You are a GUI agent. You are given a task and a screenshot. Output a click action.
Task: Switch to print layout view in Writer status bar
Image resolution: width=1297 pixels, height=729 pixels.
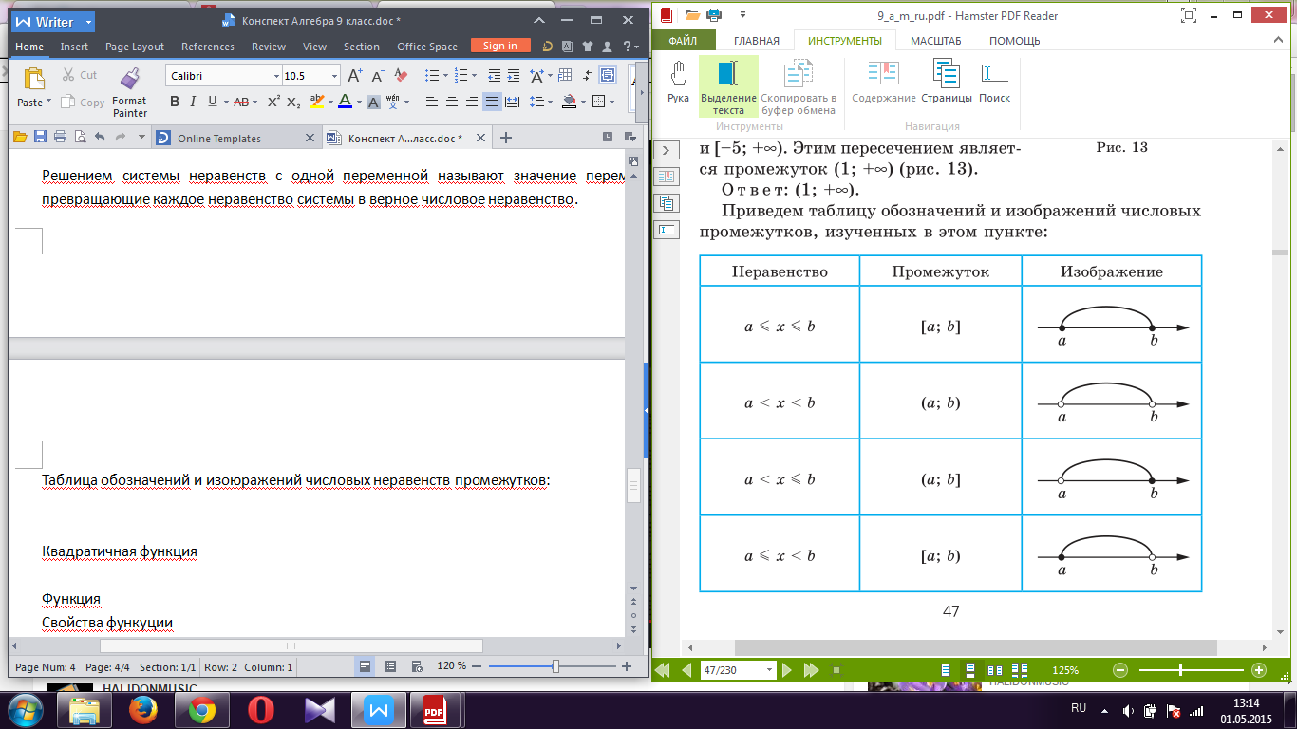(365, 666)
